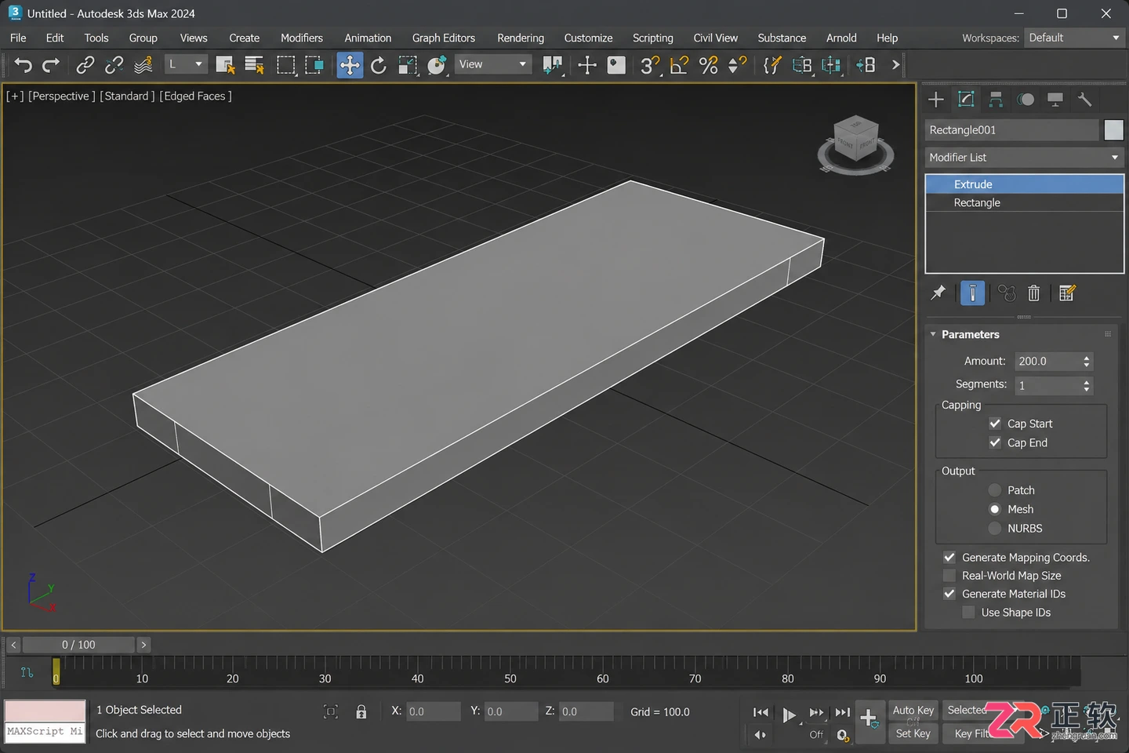The width and height of the screenshot is (1129, 753).
Task: Click the Auto Key button
Action: 913,711
